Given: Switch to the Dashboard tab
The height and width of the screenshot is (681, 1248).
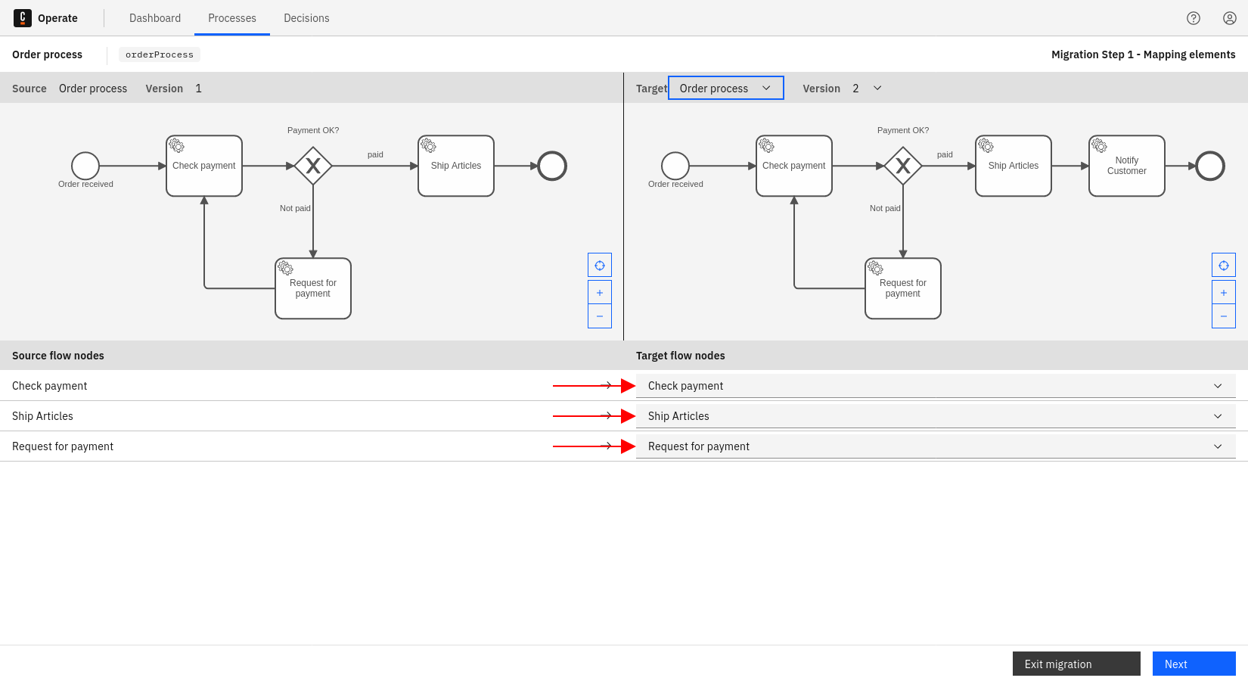Looking at the screenshot, I should (155, 17).
